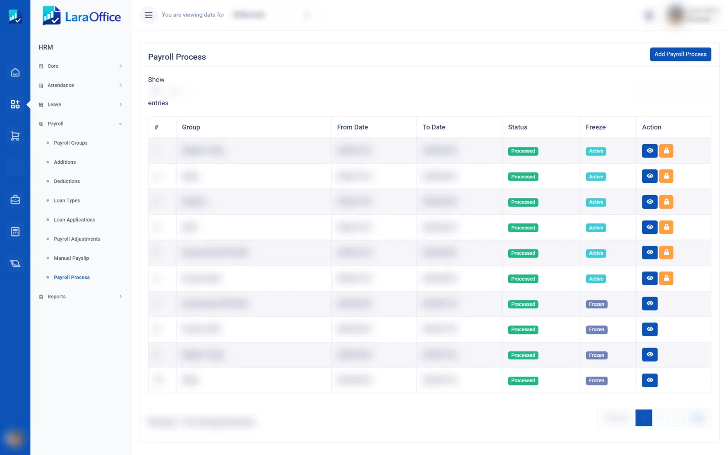Screen dimensions: 728x455
Task: Sort by the # column header
Action: [x=162, y=127]
